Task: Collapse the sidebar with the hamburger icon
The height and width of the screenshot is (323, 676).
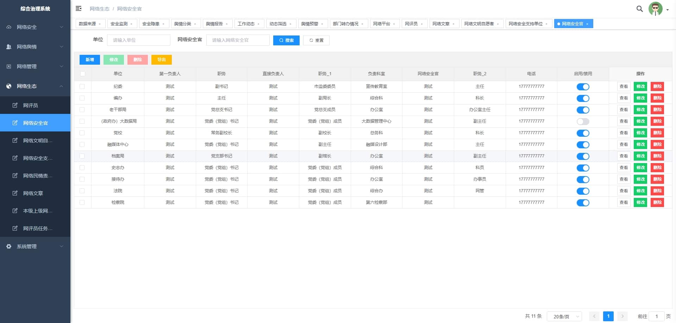Action: pos(79,8)
